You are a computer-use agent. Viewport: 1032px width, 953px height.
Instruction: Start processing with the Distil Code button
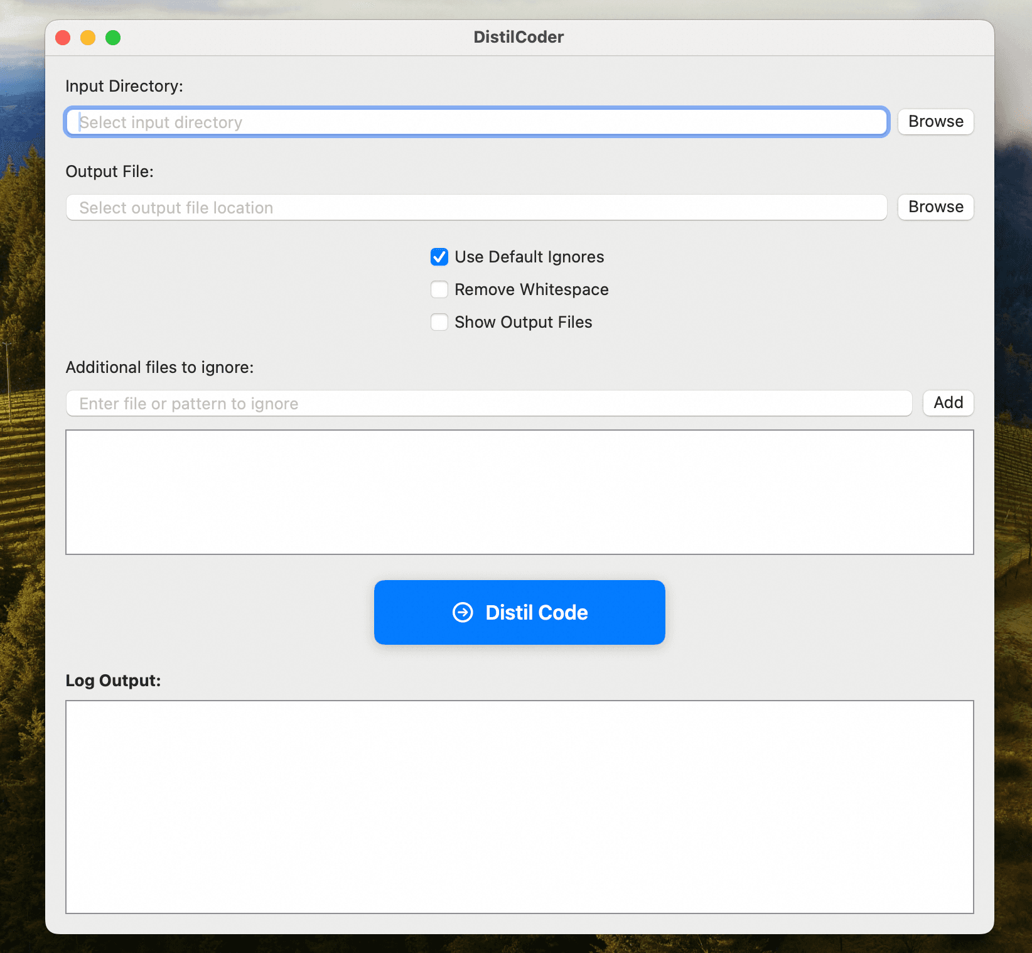[x=519, y=612]
